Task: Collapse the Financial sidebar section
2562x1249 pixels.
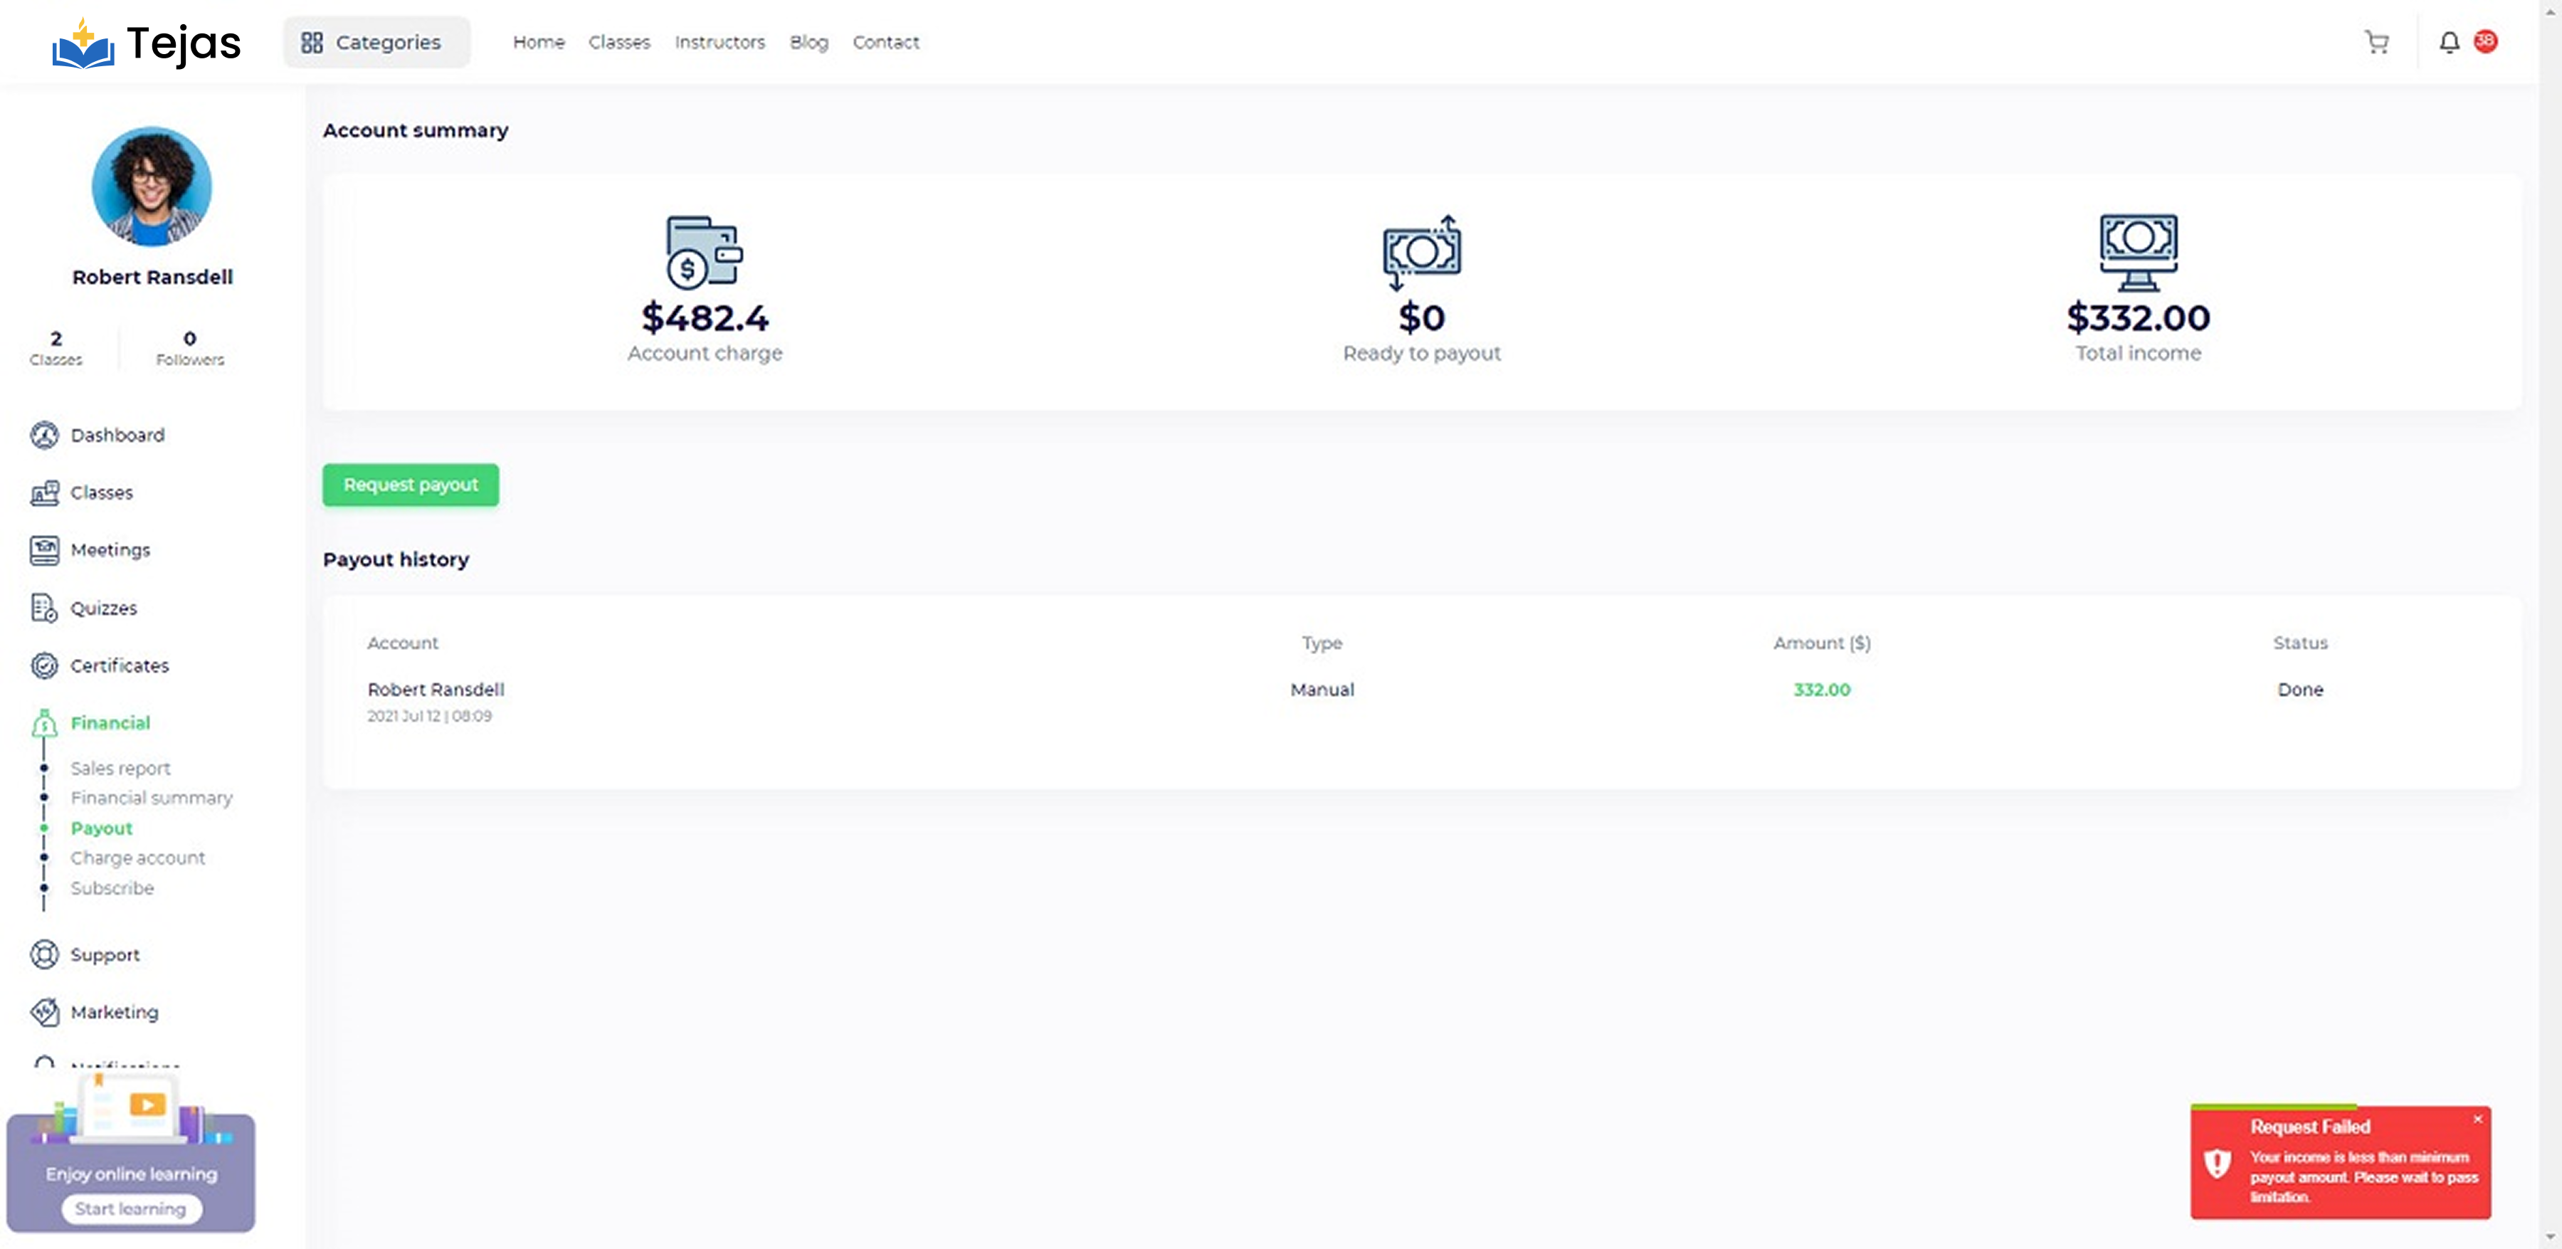Action: point(110,723)
